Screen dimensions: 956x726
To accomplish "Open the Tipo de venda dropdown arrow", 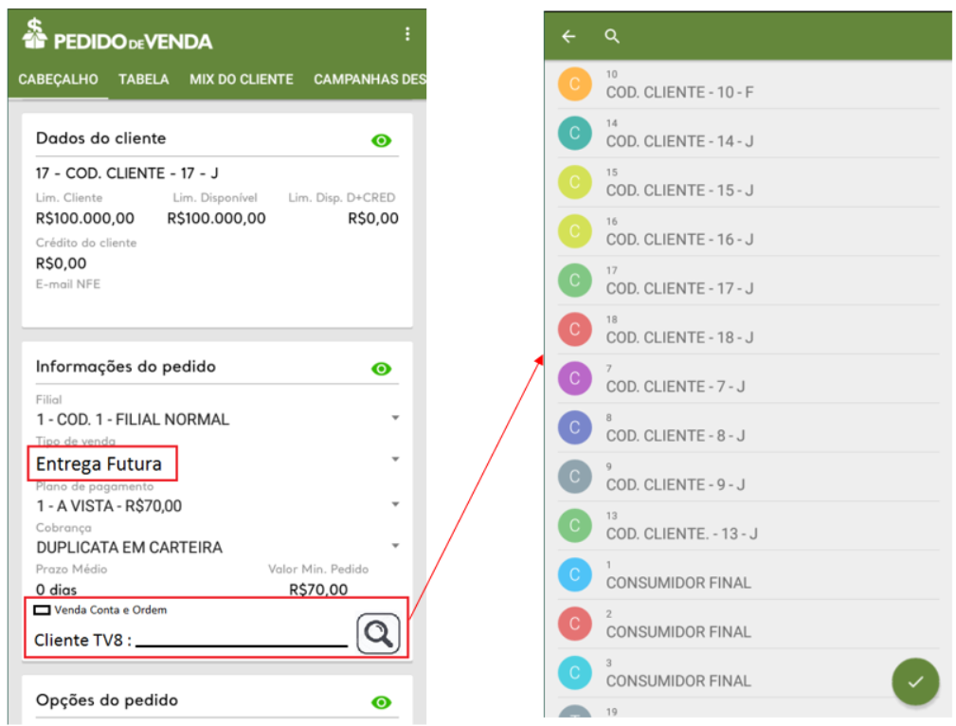I will coord(395,460).
